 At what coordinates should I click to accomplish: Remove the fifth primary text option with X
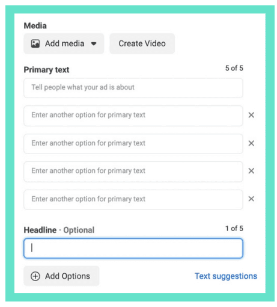tap(251, 199)
